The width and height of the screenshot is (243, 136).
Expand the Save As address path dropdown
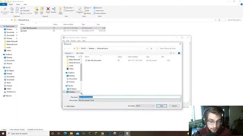[147, 49]
